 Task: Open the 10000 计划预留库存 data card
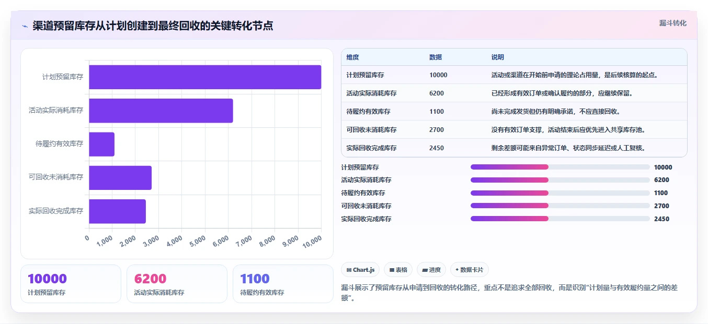tap(71, 284)
